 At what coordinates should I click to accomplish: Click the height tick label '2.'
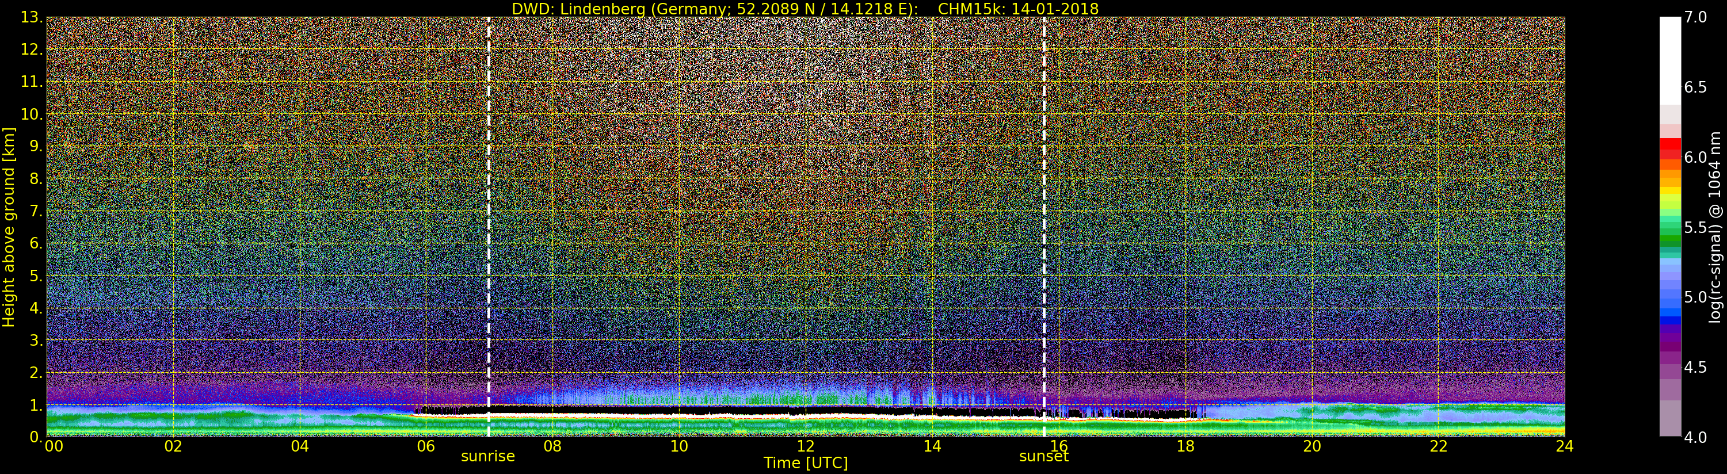point(36,372)
